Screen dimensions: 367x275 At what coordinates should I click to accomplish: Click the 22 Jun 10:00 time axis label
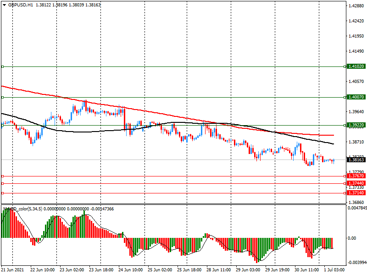click(42, 270)
